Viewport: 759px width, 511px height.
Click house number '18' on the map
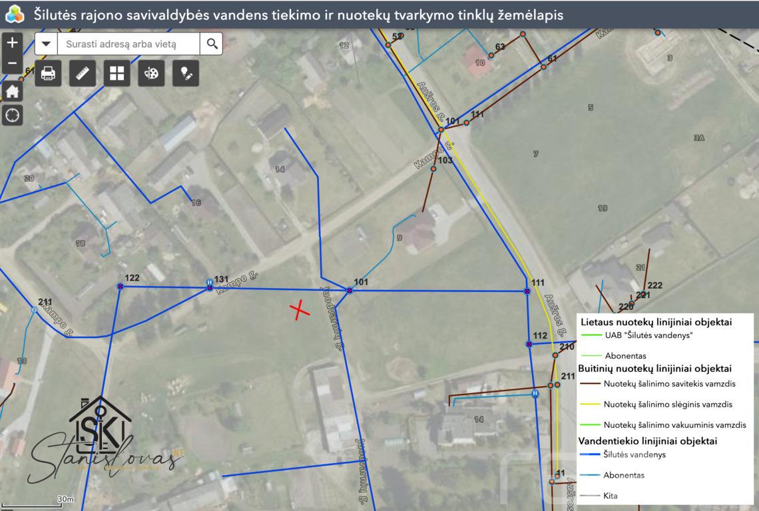[x=81, y=244]
